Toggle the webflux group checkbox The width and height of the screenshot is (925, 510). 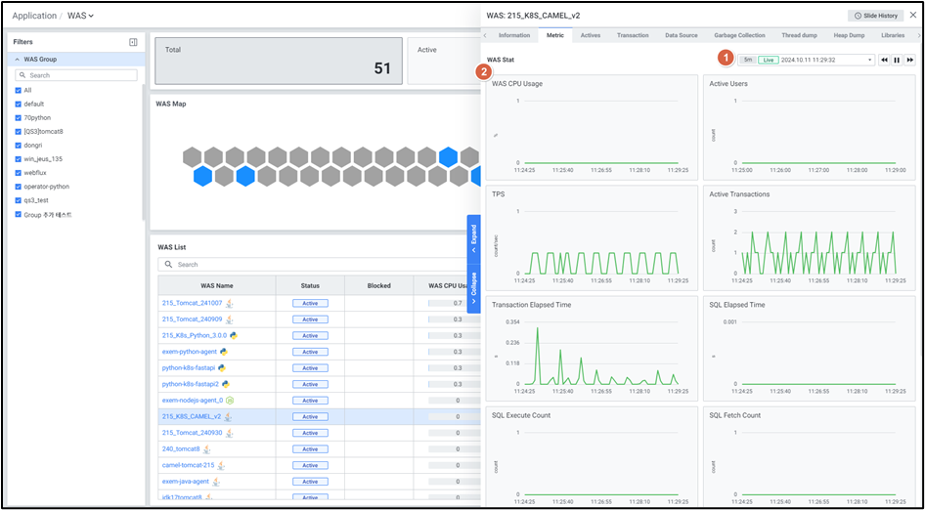pos(19,172)
